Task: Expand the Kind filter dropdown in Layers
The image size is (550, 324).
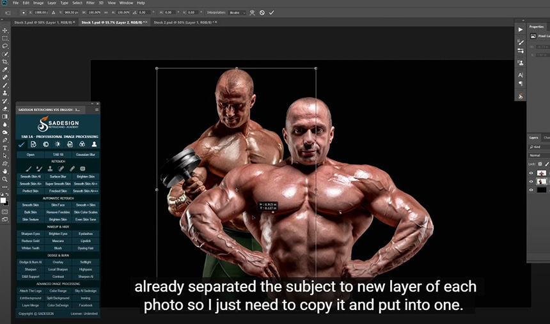Action: click(538, 146)
